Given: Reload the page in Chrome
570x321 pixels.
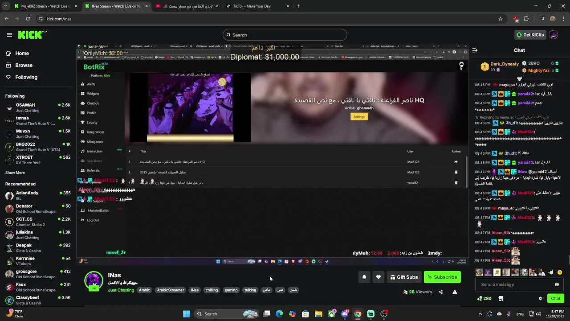Looking at the screenshot, I should tap(28, 19).
